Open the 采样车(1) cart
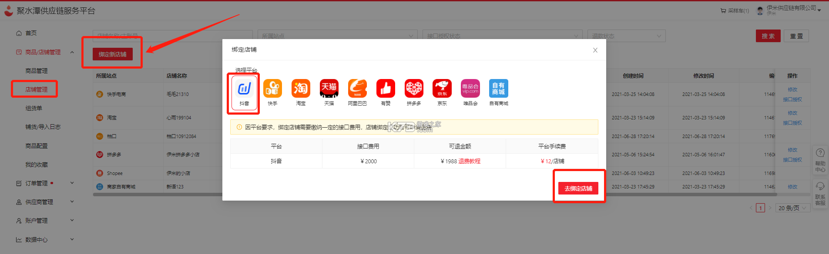The width and height of the screenshot is (829, 254). click(735, 11)
